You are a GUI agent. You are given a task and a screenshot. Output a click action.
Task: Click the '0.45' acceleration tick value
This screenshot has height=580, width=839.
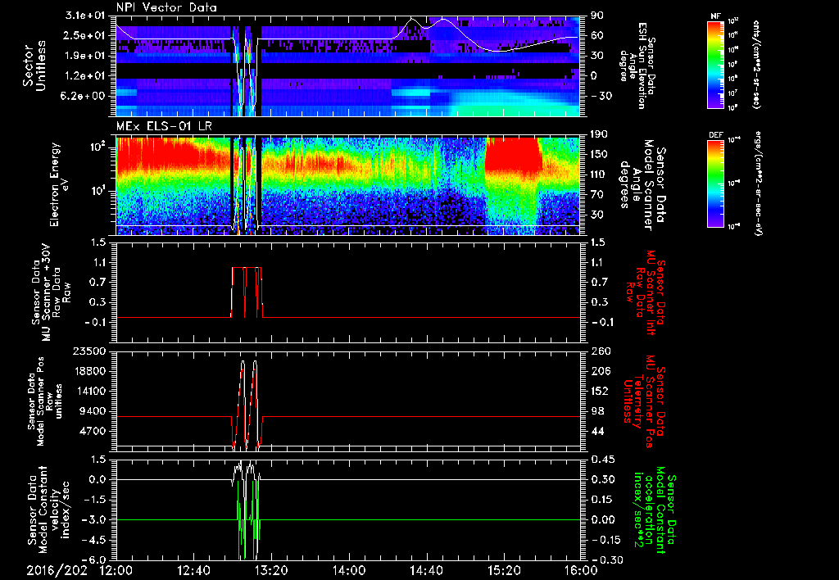[x=601, y=460]
